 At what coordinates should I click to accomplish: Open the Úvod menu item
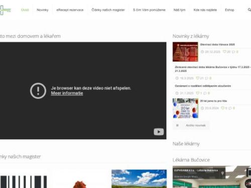(25, 10)
